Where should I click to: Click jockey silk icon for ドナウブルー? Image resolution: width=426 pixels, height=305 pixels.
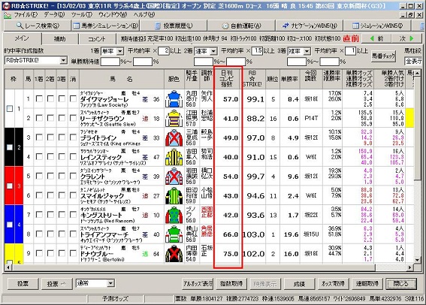(x=174, y=254)
